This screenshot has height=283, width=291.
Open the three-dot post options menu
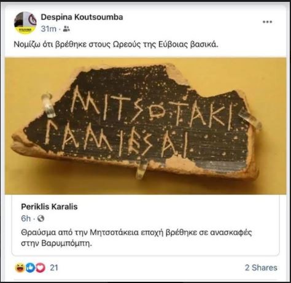click(x=267, y=22)
